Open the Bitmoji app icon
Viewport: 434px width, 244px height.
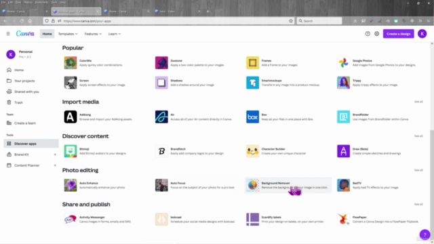(x=71, y=151)
